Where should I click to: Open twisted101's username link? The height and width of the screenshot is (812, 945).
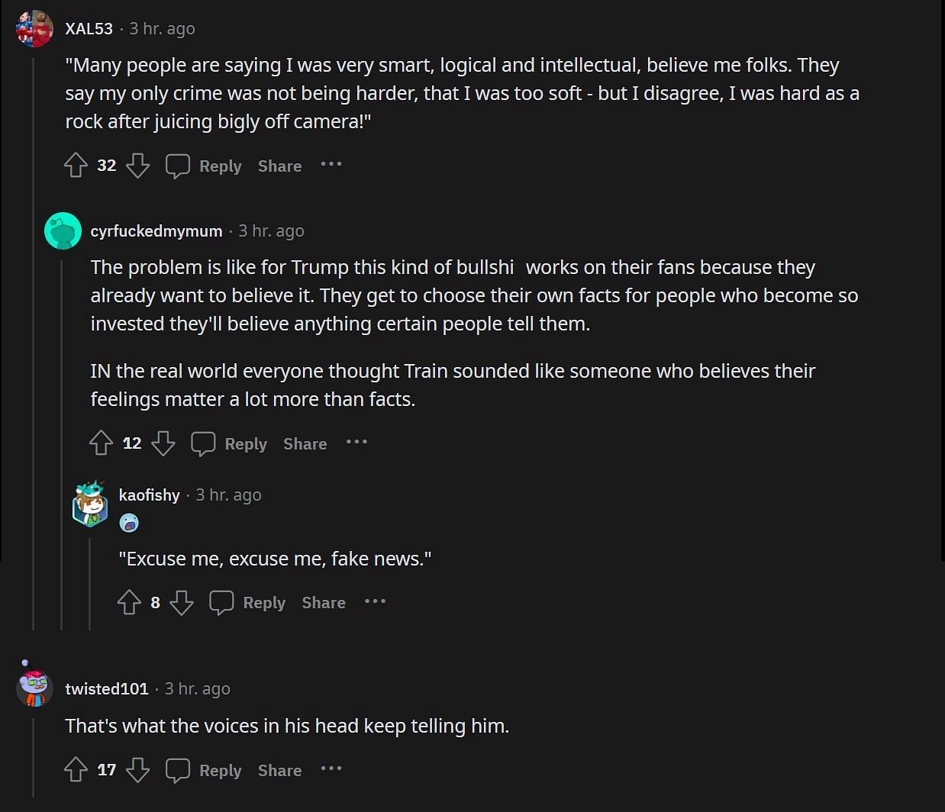click(107, 688)
